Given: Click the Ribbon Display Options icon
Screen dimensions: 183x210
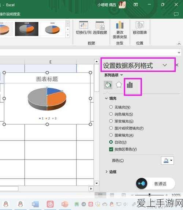Looking at the screenshot, I should pyautogui.click(x=136, y=5).
